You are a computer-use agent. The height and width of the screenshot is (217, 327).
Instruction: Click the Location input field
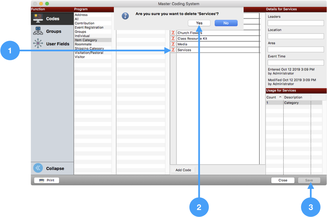click(x=296, y=36)
